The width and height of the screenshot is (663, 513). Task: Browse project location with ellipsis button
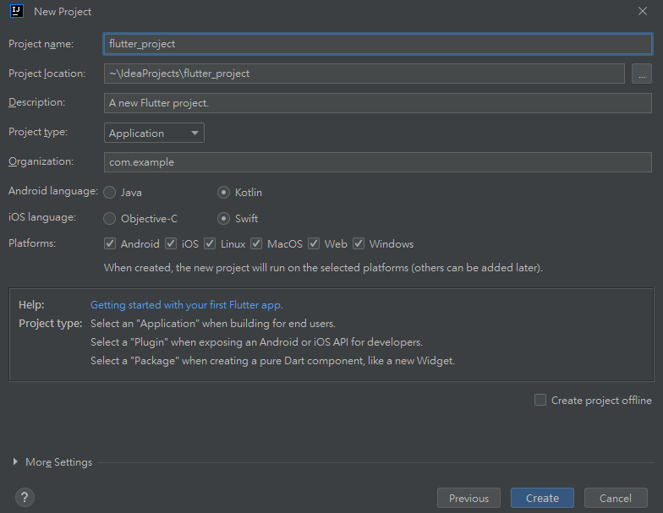[641, 74]
